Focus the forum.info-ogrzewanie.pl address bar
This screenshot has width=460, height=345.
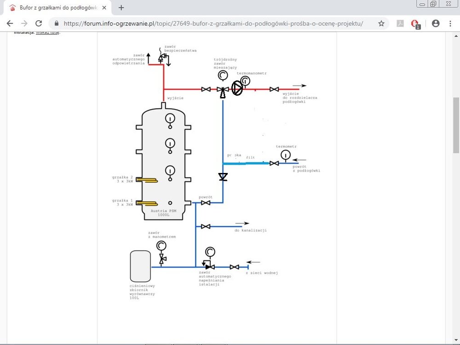(x=212, y=23)
